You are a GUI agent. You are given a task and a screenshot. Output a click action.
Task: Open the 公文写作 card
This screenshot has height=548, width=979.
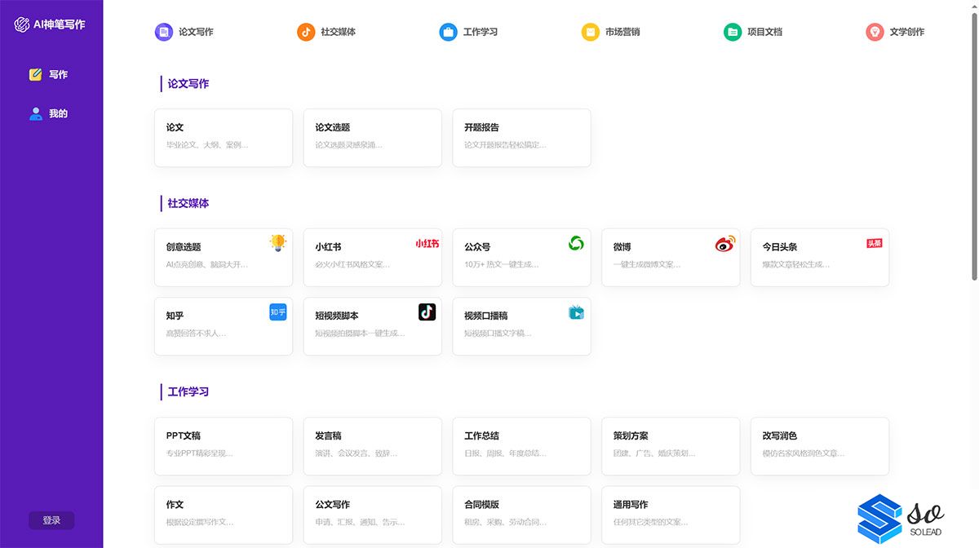[x=373, y=515]
